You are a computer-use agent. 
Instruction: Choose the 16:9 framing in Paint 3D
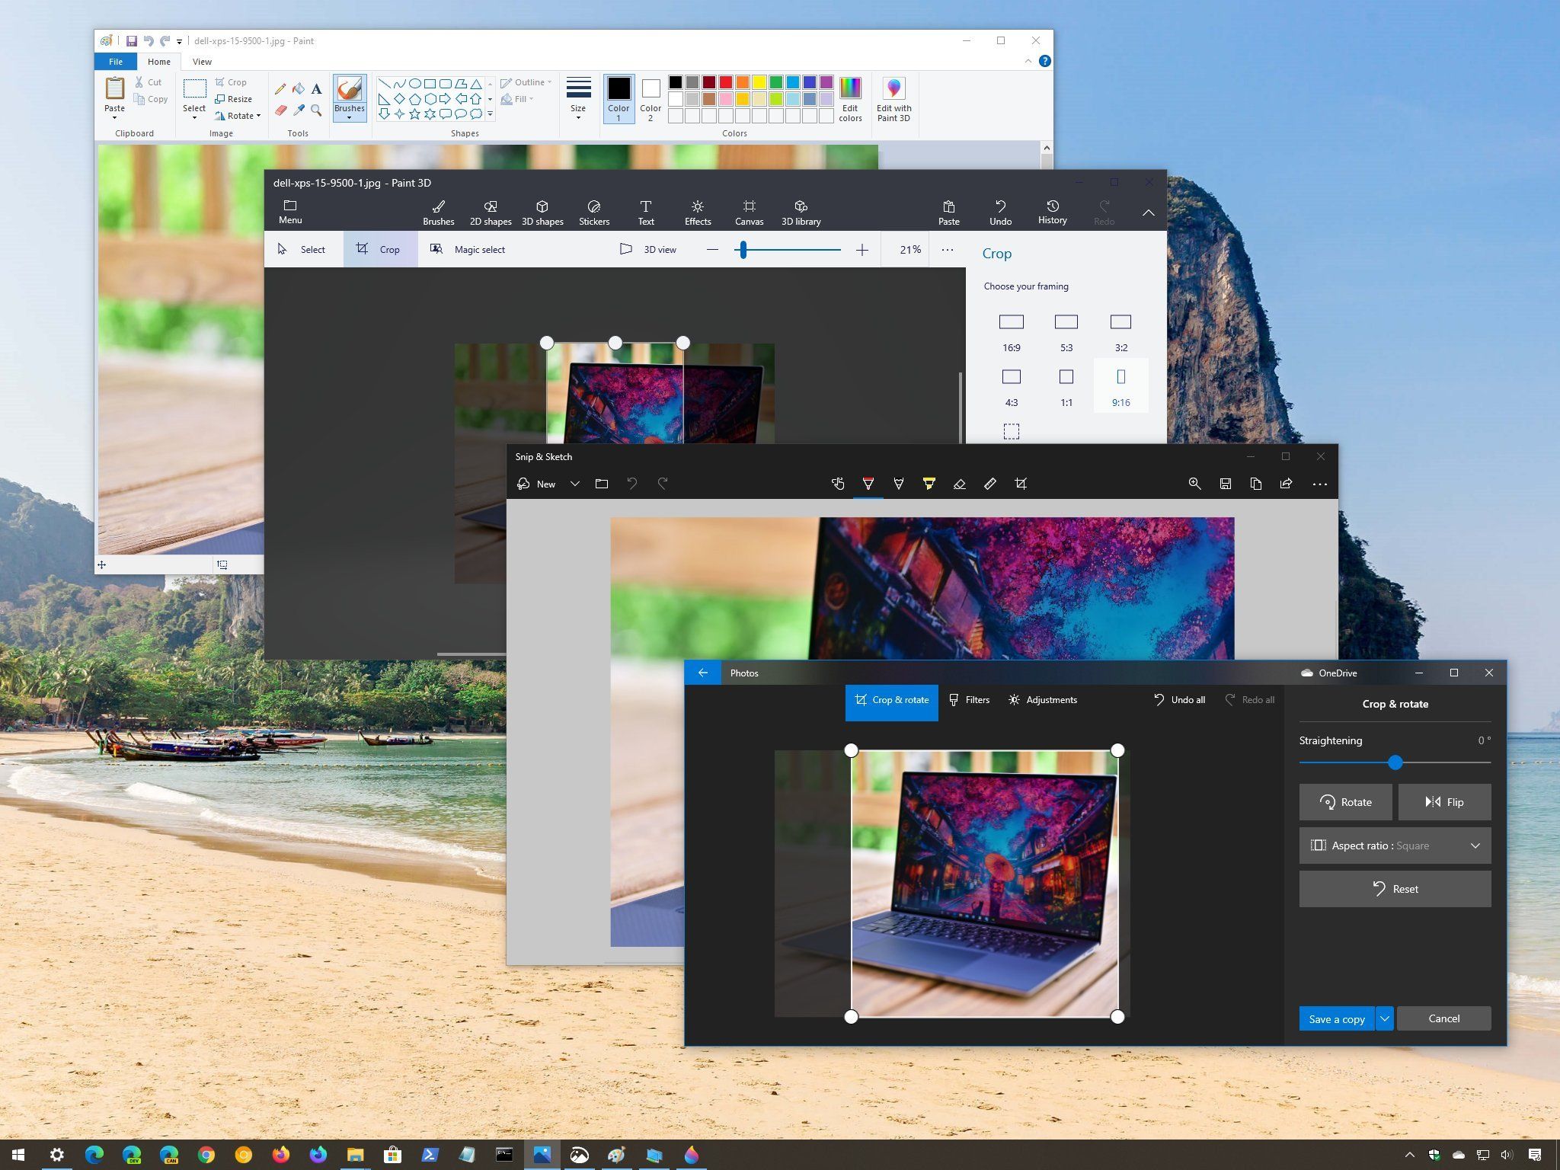[1012, 332]
